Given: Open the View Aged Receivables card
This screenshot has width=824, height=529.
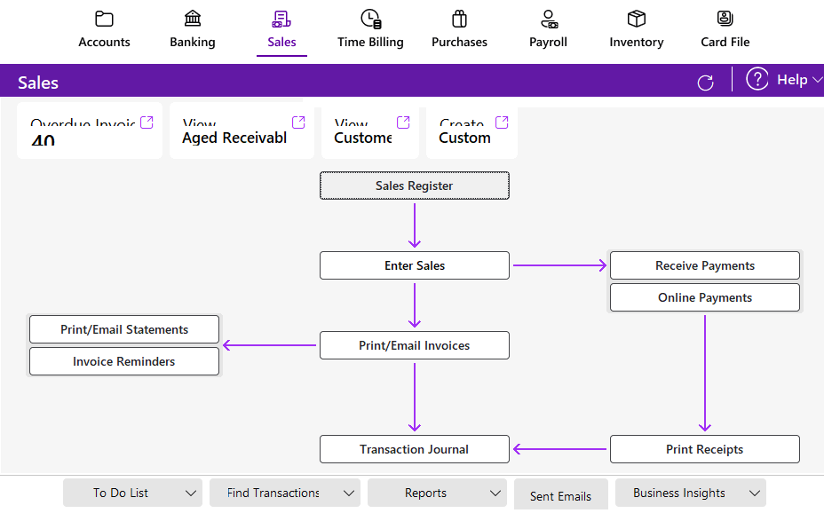Looking at the screenshot, I should (242, 130).
